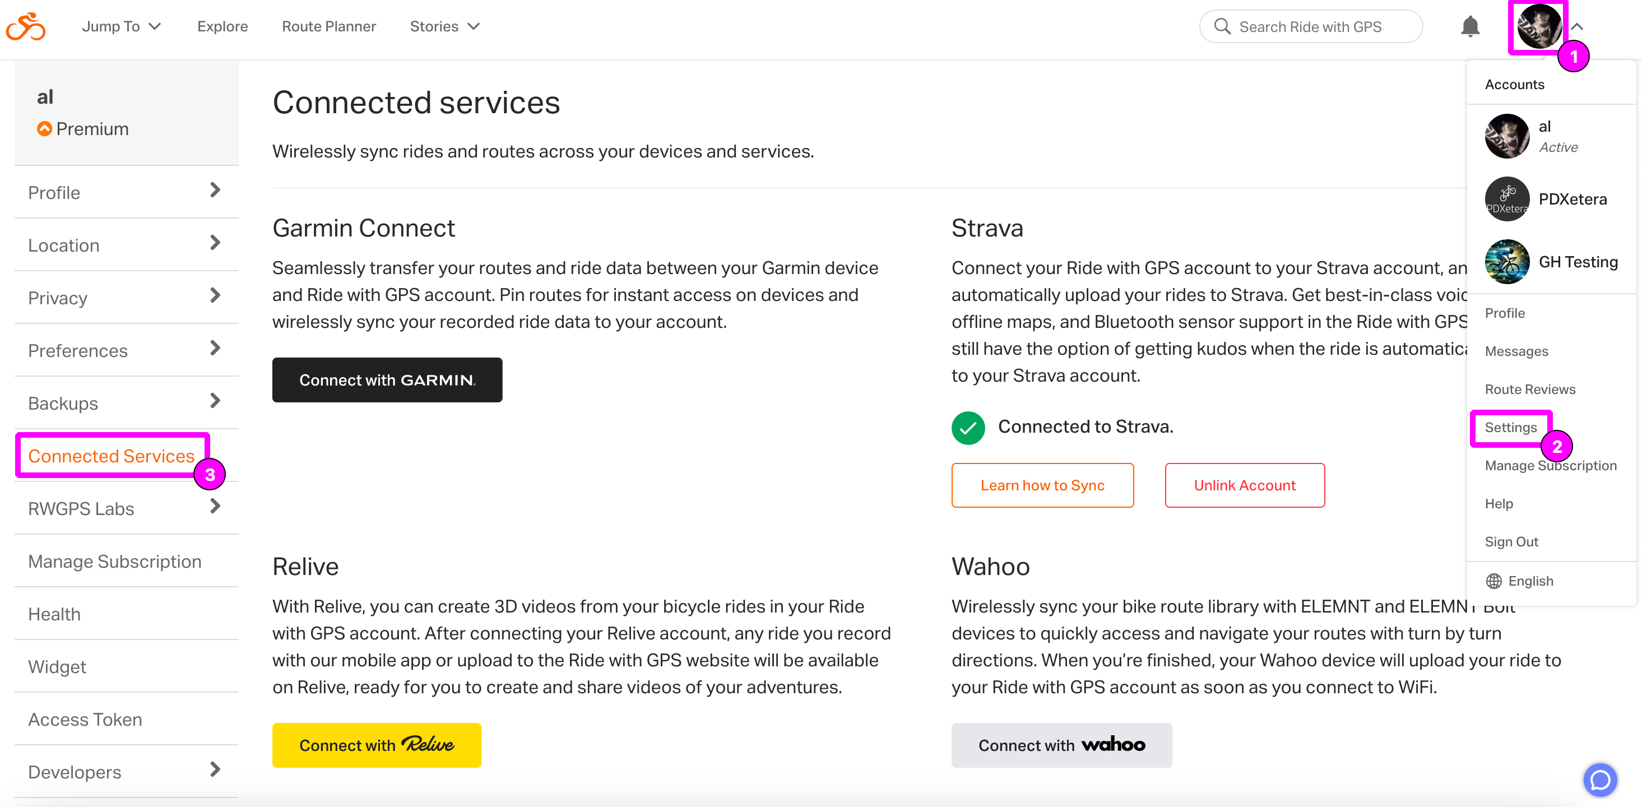Switch to the GH Testing account

pyautogui.click(x=1550, y=261)
